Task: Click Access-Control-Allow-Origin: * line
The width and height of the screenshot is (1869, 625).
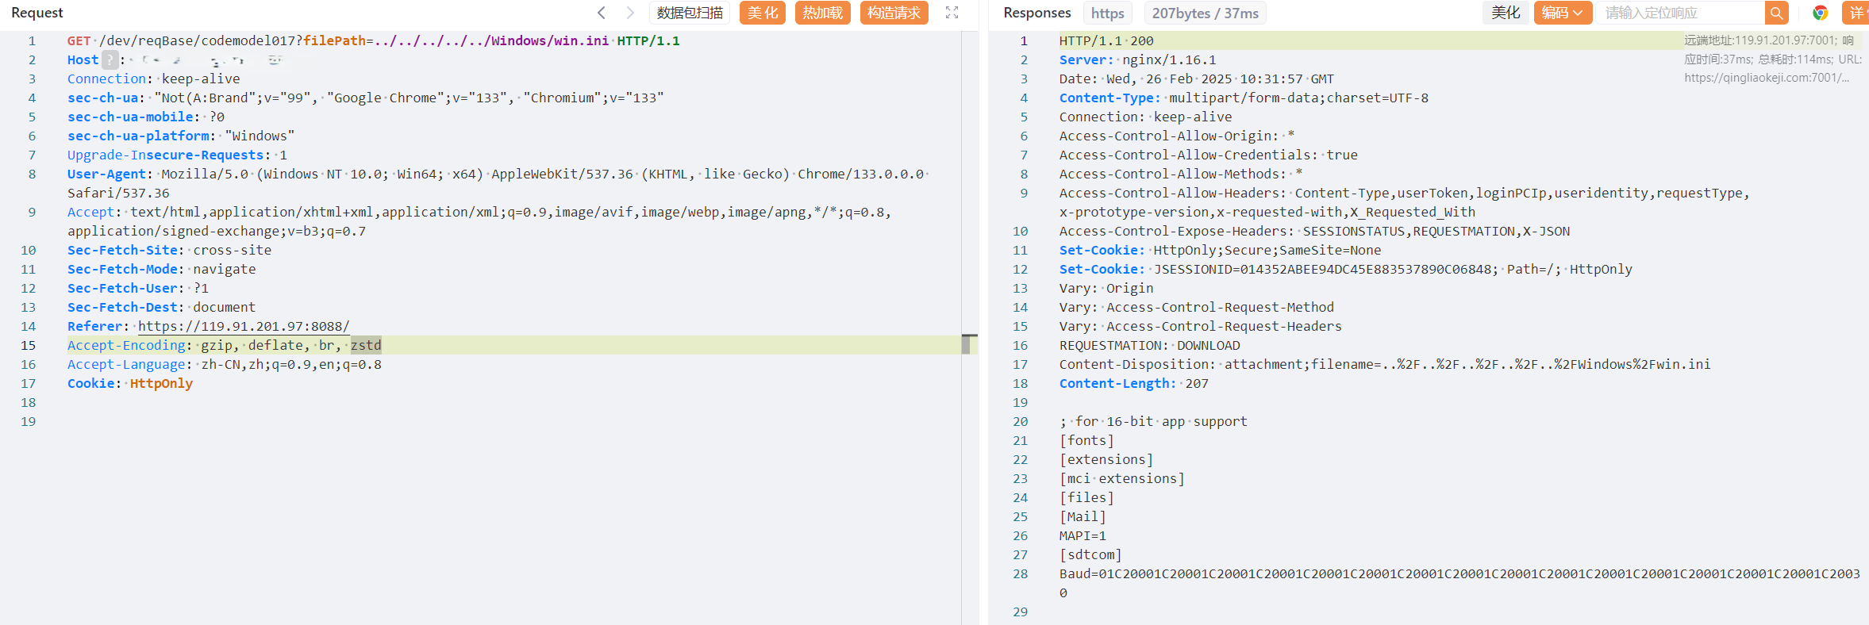Action: coord(1177,136)
